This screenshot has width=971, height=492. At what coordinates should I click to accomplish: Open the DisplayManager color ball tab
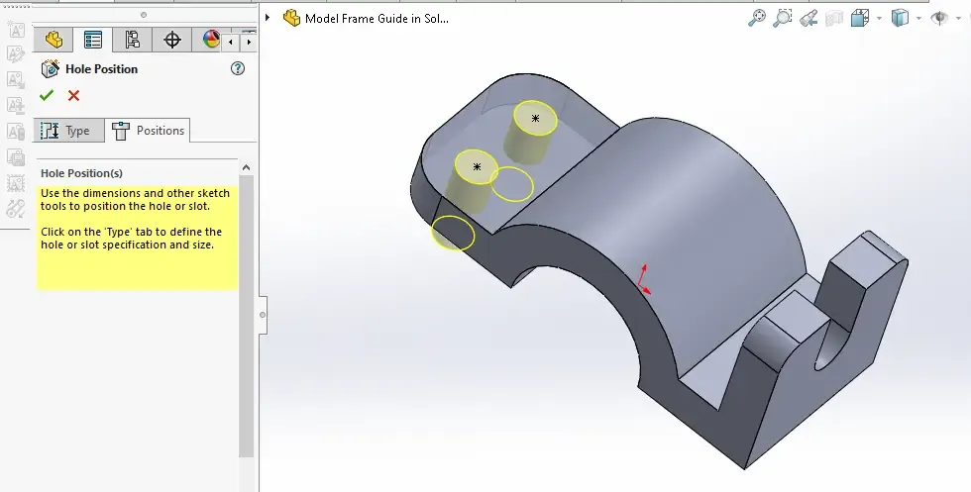[x=210, y=41]
